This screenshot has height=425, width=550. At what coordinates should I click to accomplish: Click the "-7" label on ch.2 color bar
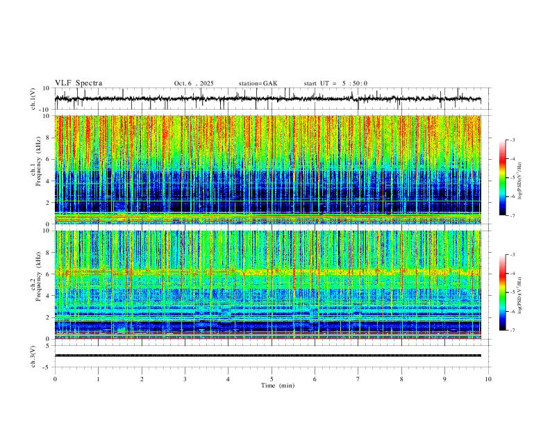[512, 330]
